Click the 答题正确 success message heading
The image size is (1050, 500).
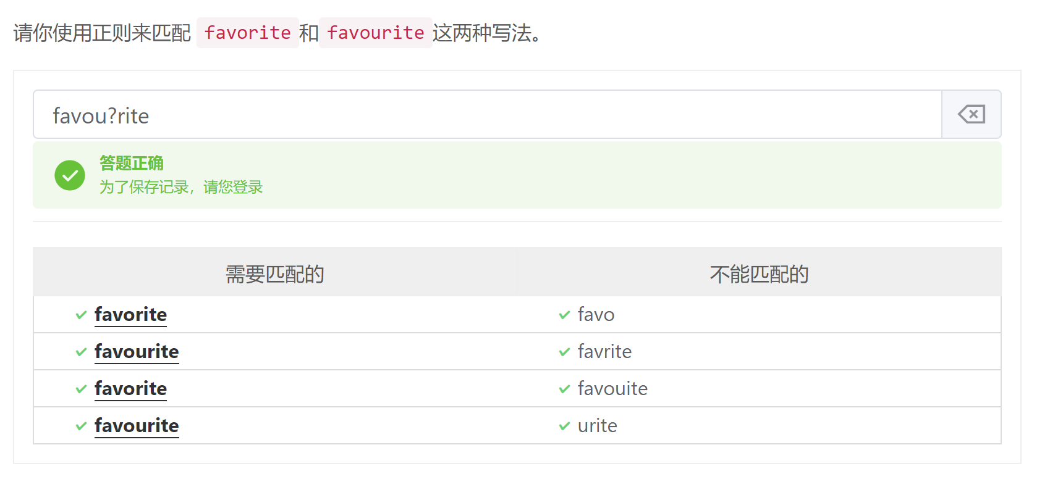(x=132, y=163)
